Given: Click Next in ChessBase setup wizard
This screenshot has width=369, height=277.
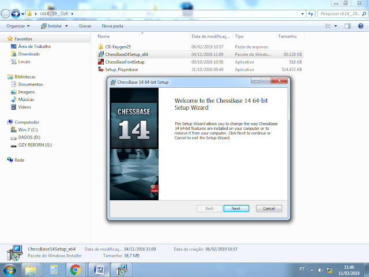Looking at the screenshot, I should pyautogui.click(x=236, y=208).
